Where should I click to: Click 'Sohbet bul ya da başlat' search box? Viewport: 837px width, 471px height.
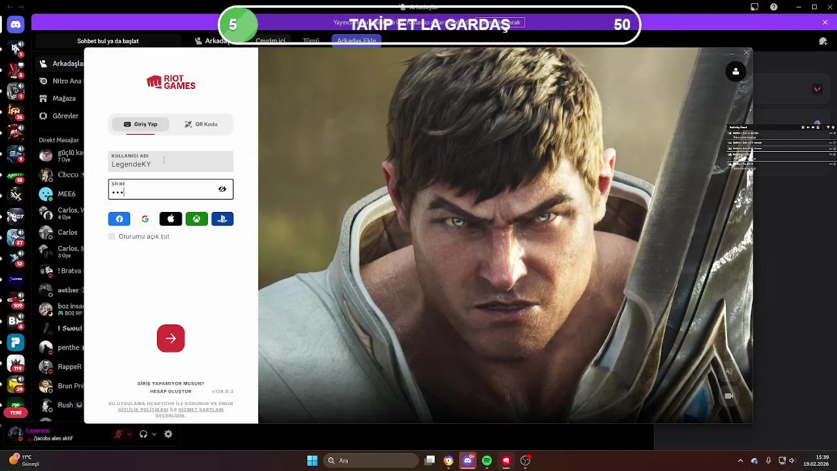point(108,41)
